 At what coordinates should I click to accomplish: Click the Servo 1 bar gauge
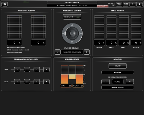(x=99, y=27)
